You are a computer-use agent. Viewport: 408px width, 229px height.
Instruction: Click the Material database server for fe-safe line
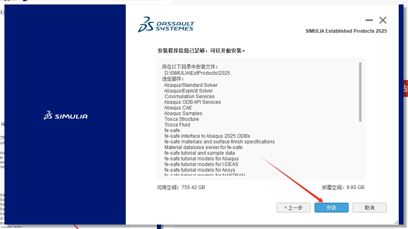[x=203, y=147]
